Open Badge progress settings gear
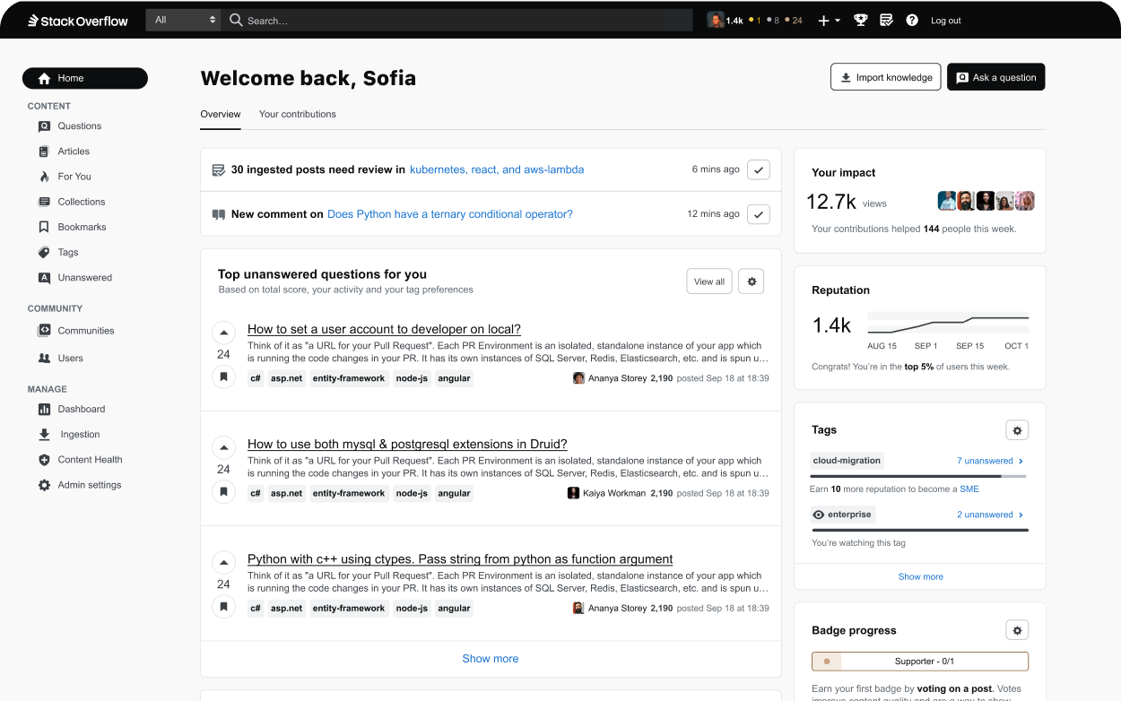This screenshot has width=1121, height=701. (1017, 630)
